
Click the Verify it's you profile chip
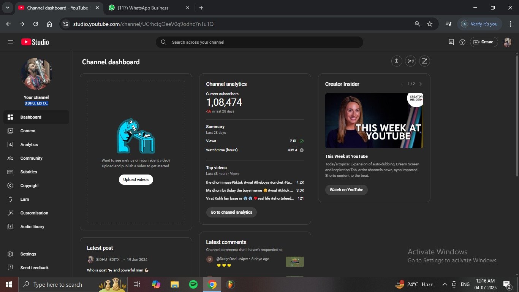[480, 24]
